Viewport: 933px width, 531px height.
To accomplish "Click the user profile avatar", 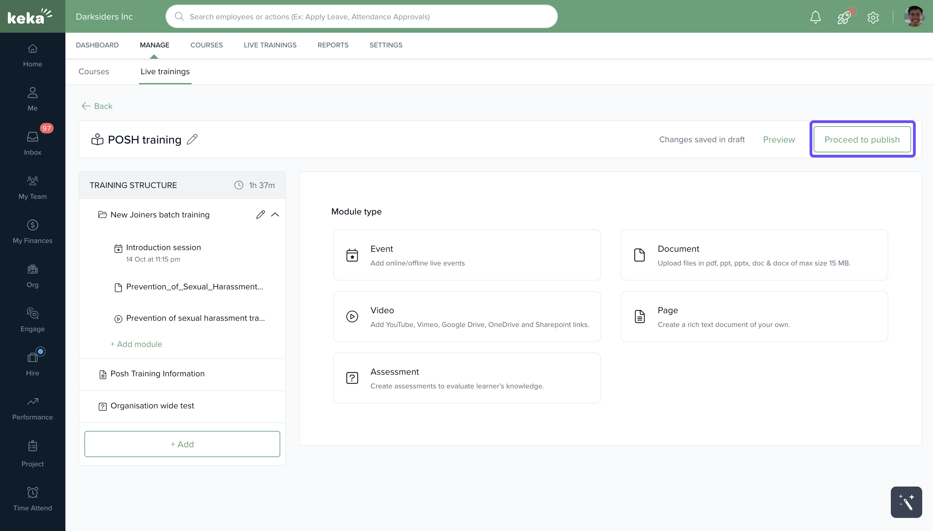I will click(914, 17).
